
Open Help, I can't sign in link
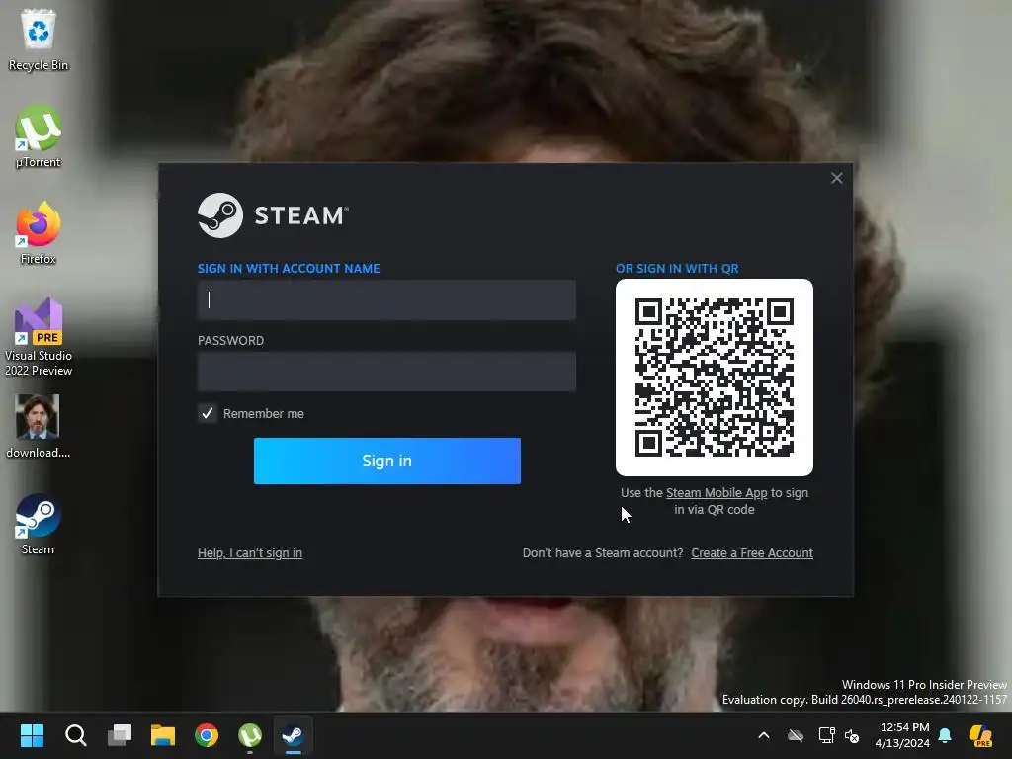click(250, 553)
